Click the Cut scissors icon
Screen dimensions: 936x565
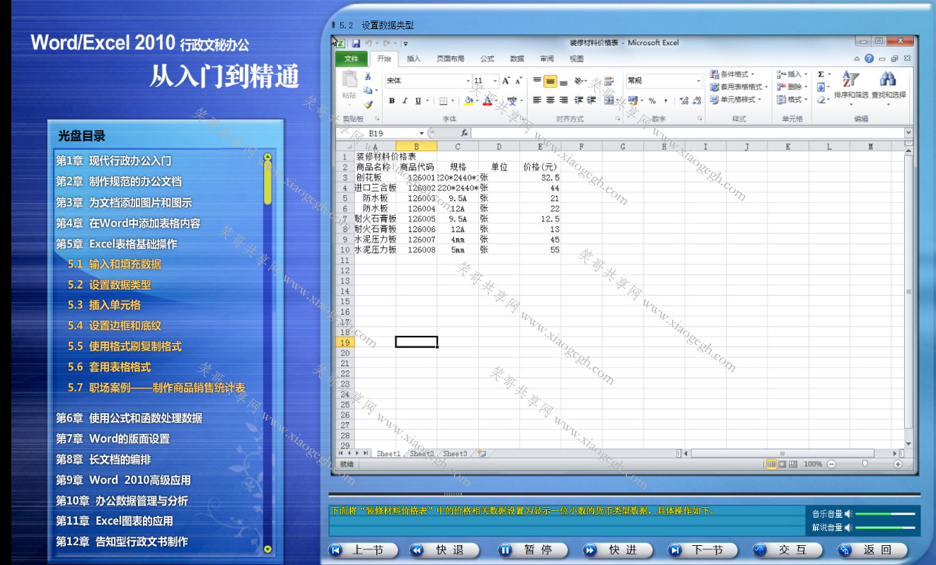368,76
